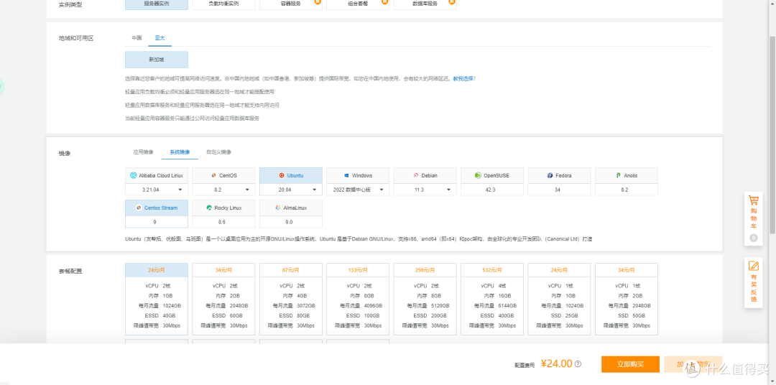Click the badge icon on 容器服务

(318, 1)
